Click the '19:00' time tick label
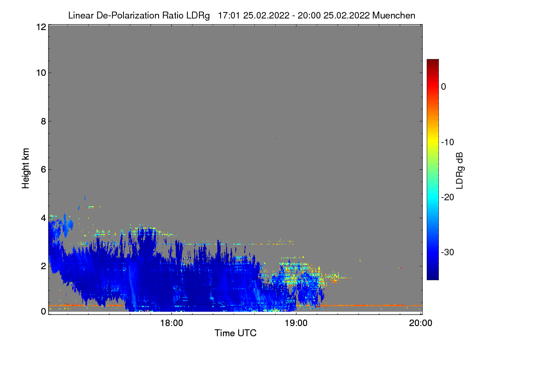Image resolution: width=555 pixels, height=370 pixels. tap(296, 323)
